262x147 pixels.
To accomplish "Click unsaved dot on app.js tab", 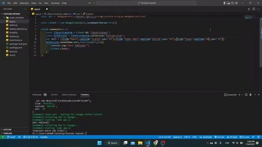I will [47, 9].
